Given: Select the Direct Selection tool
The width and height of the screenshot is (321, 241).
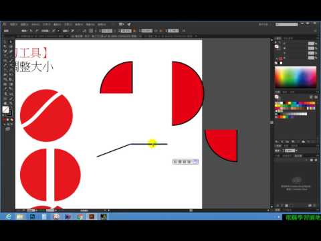Looking at the screenshot, I should 11,42.
